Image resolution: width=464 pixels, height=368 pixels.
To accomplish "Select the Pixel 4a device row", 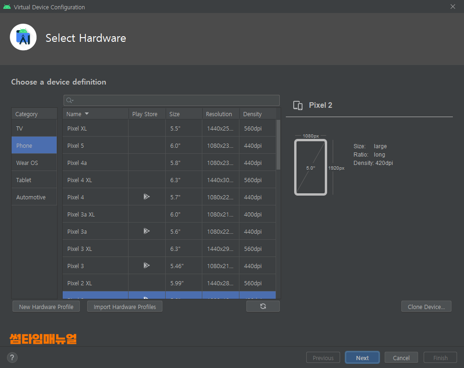I will click(169, 163).
